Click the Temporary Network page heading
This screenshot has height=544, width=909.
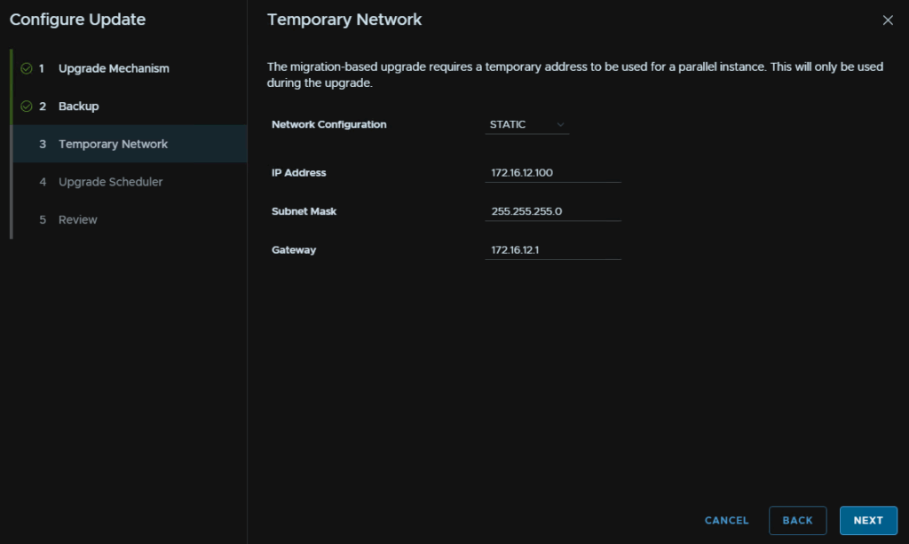click(x=344, y=20)
